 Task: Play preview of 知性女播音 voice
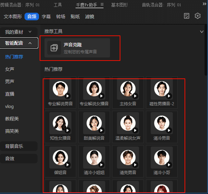68,130
